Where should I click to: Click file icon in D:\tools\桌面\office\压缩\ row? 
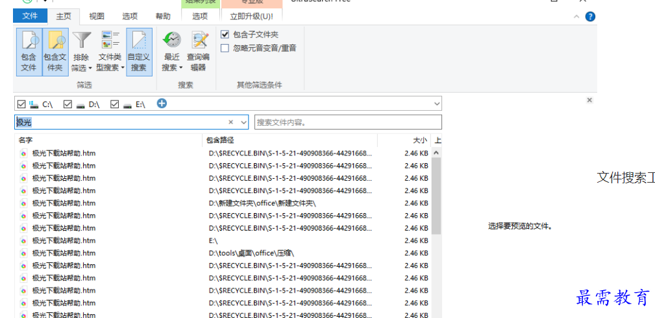pos(23,253)
